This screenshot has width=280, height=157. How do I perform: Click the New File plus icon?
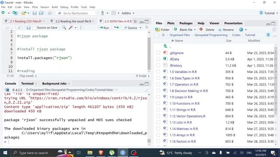(x=3, y=13)
